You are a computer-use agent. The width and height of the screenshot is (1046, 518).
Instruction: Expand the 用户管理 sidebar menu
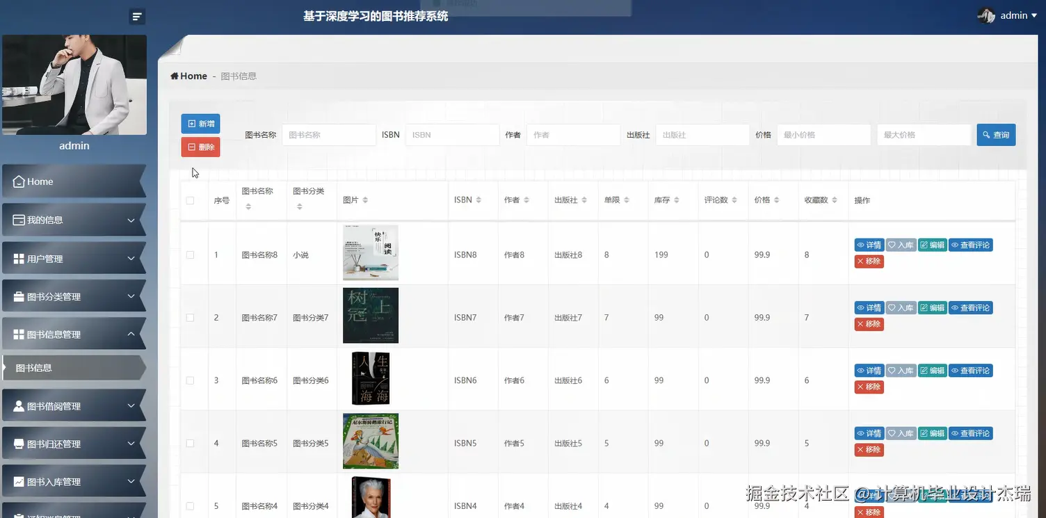coord(74,259)
